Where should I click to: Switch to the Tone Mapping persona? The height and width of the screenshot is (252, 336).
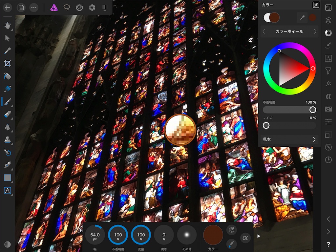[105, 8]
